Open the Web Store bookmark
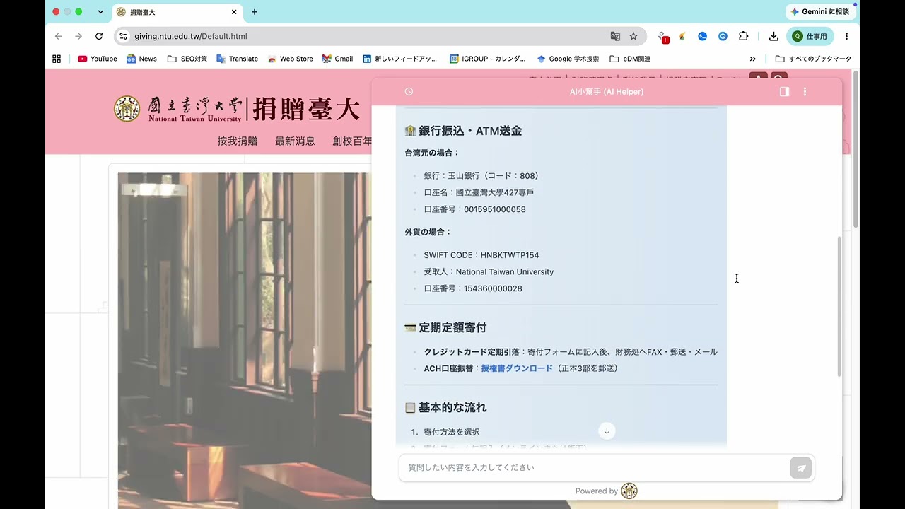This screenshot has width=905, height=509. [290, 59]
